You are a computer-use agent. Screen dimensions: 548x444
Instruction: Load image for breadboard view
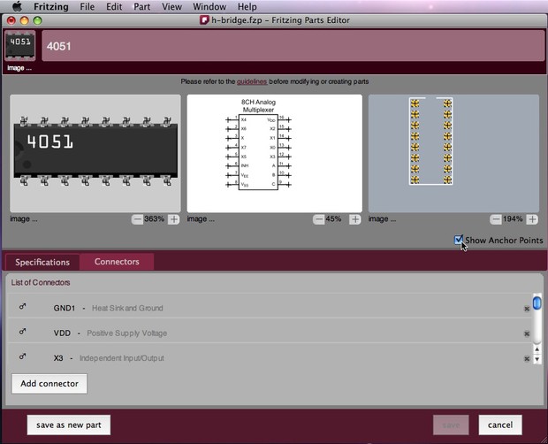point(24,218)
